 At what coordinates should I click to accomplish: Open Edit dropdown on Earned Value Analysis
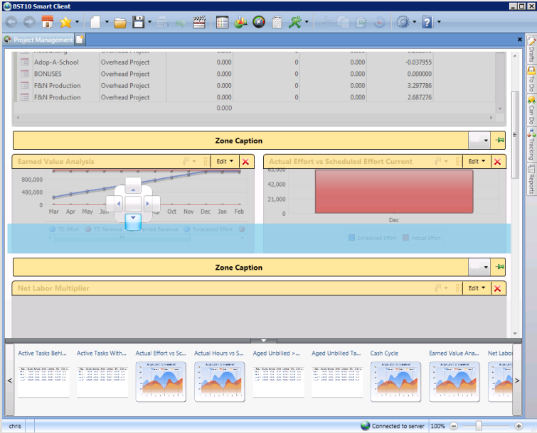click(225, 162)
